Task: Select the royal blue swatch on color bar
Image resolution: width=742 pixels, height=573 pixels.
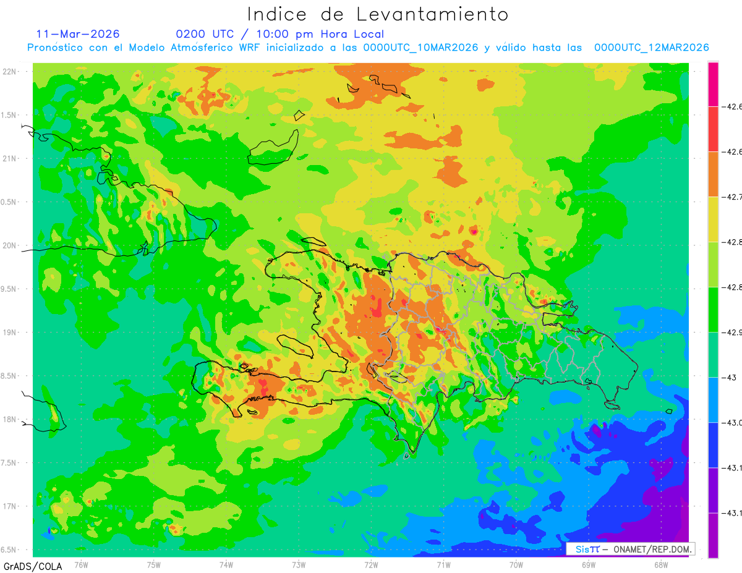Action: 713,445
